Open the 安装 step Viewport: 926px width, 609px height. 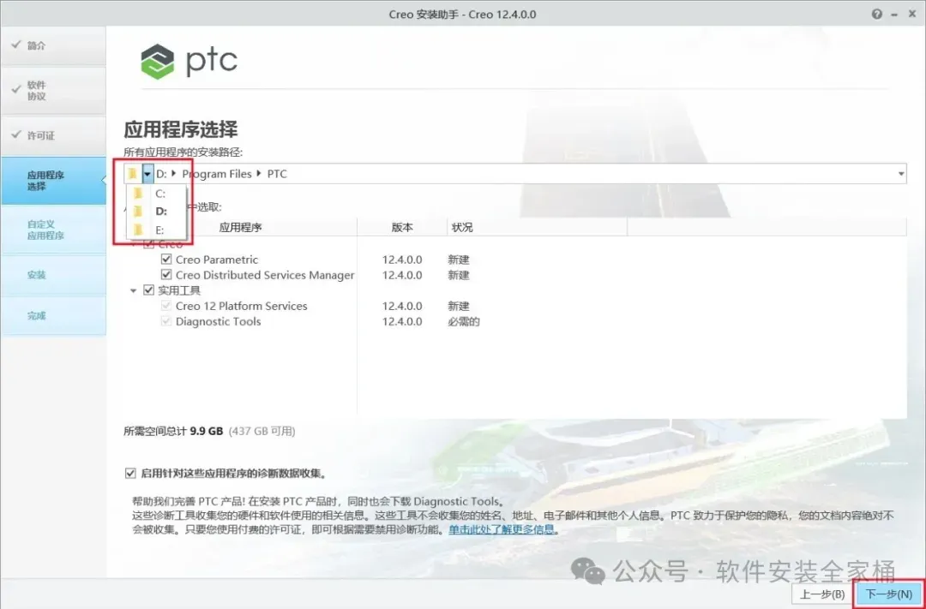tap(53, 274)
